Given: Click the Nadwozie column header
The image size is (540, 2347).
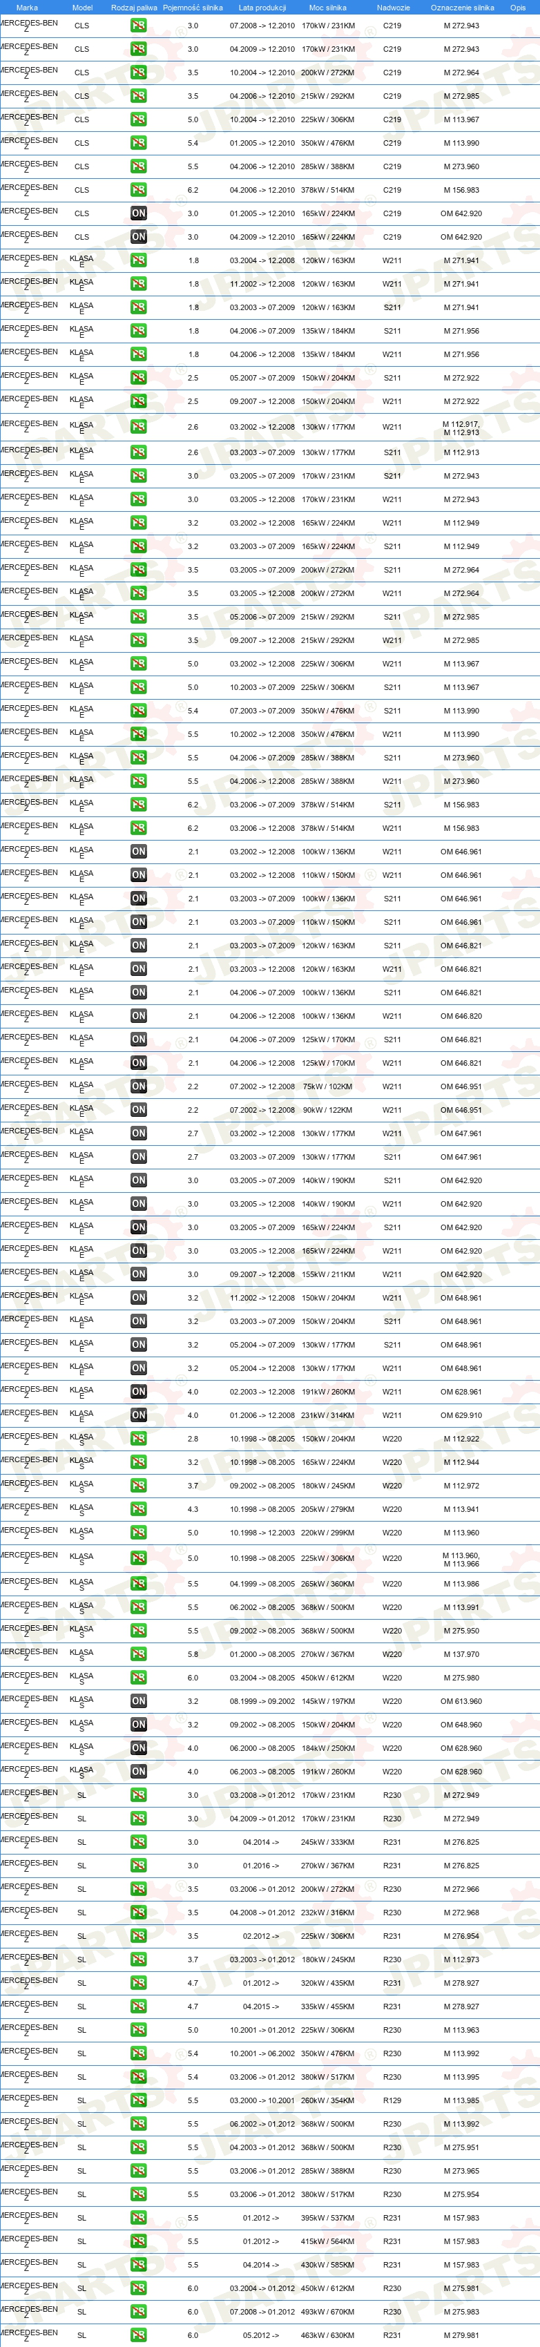Looking at the screenshot, I should click(392, 8).
